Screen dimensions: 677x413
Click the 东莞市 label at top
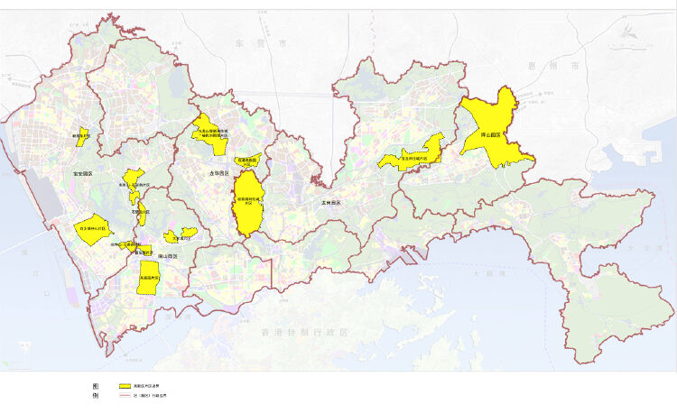[x=272, y=42]
